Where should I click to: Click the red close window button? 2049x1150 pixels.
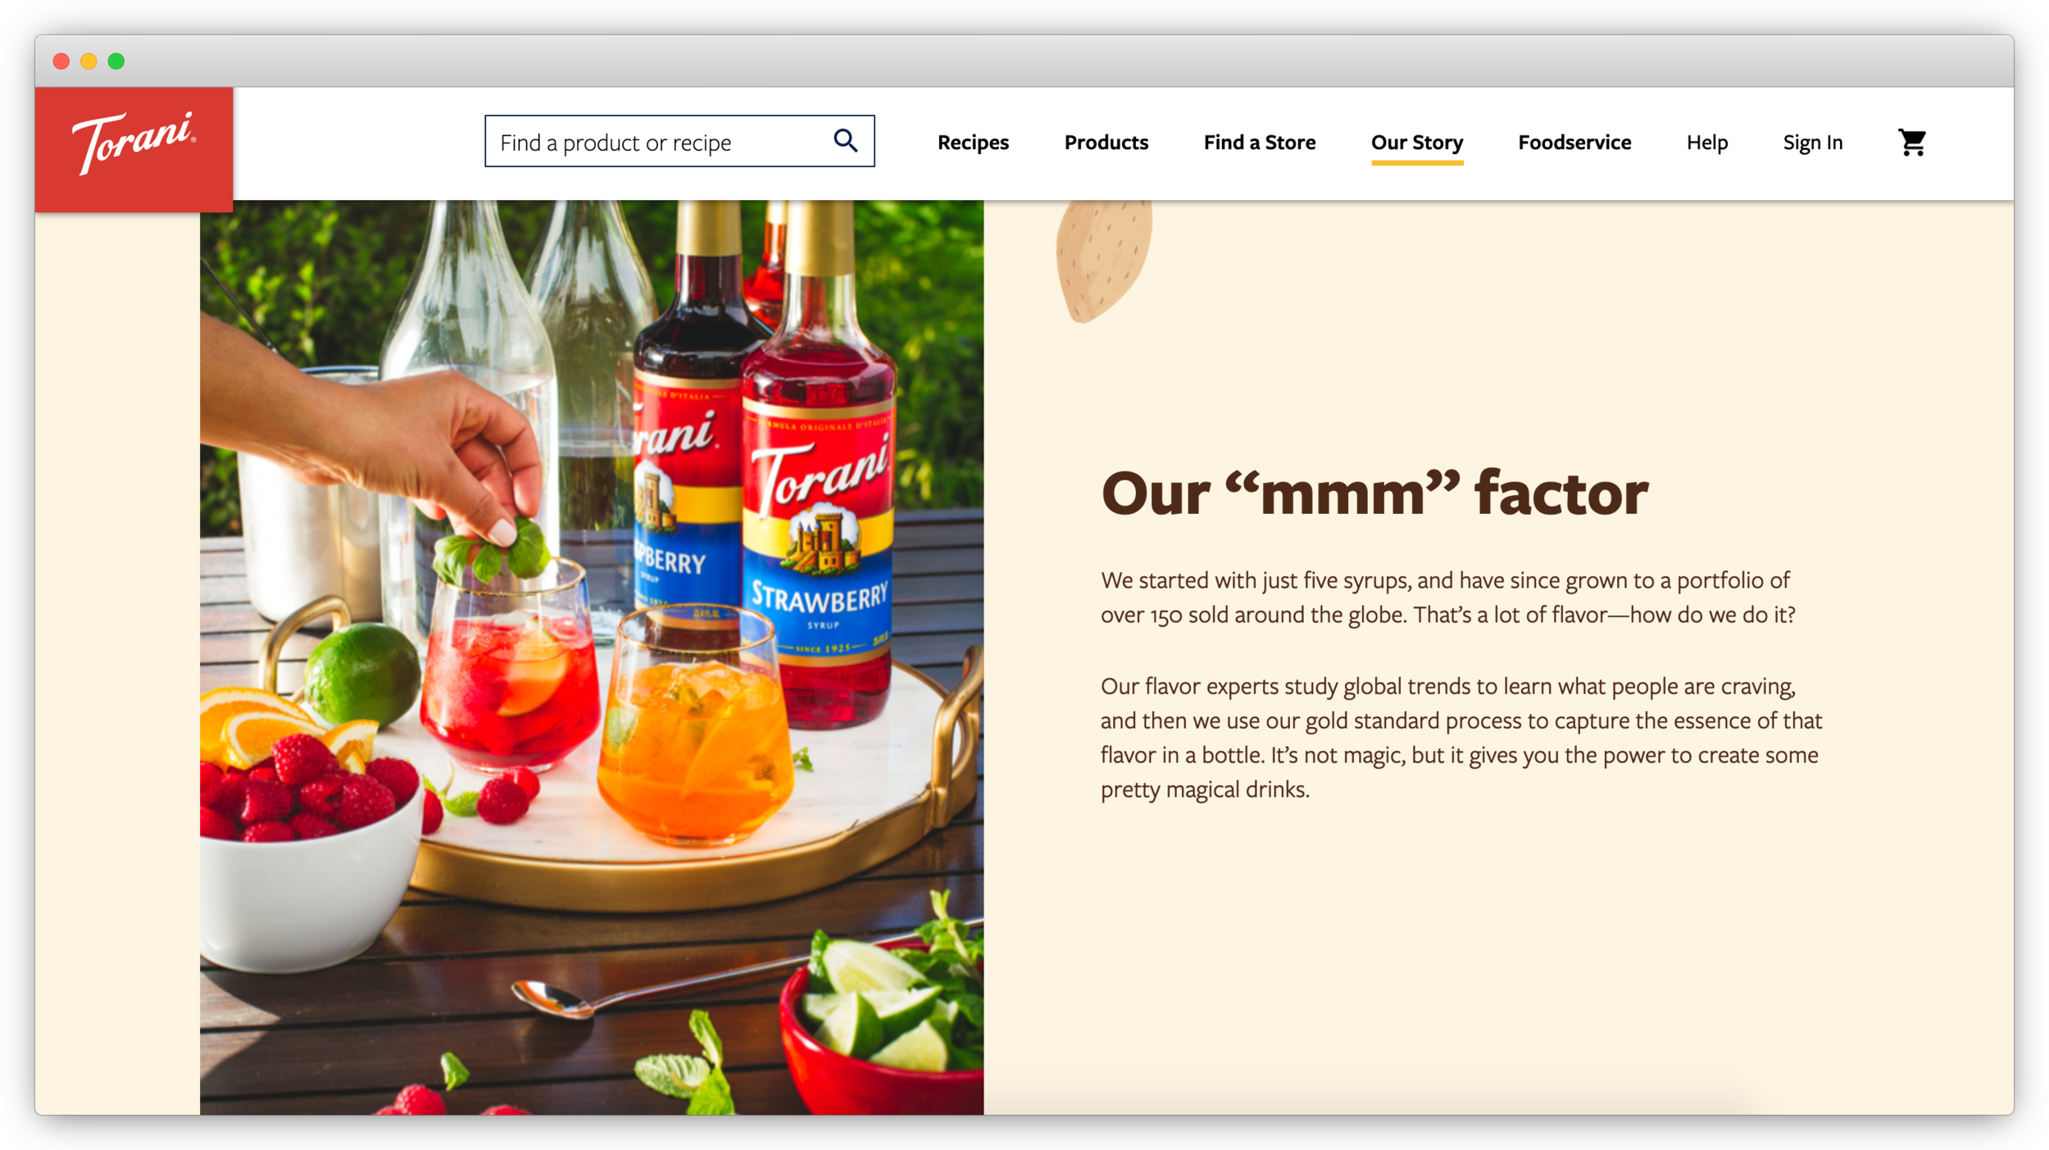pyautogui.click(x=61, y=61)
